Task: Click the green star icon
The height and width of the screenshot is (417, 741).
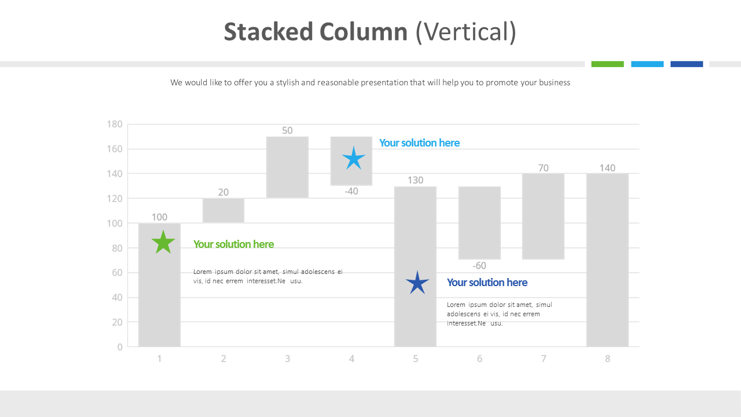Action: [163, 243]
